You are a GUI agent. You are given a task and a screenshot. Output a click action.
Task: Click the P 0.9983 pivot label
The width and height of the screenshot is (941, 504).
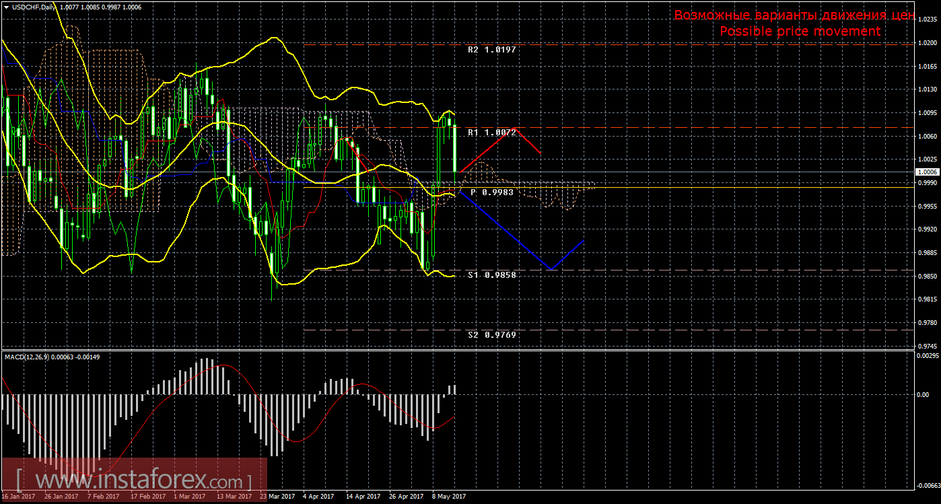click(x=492, y=192)
